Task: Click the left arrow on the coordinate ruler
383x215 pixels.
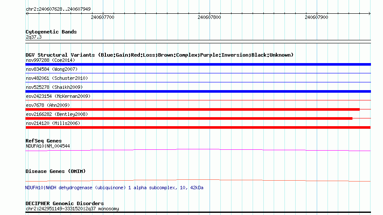Action: [27, 14]
